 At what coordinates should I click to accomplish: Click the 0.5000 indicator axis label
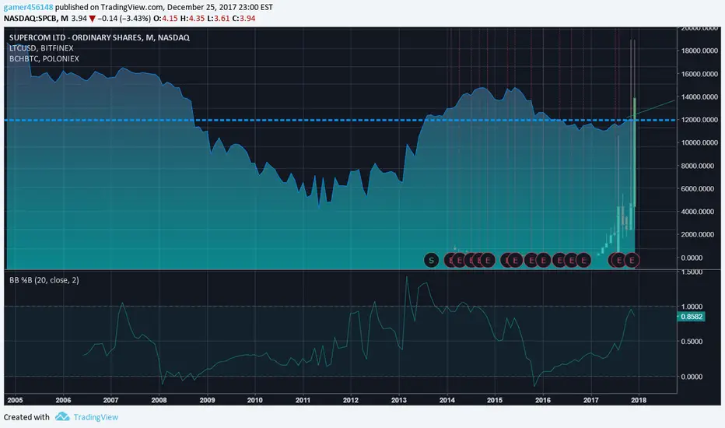coord(692,342)
